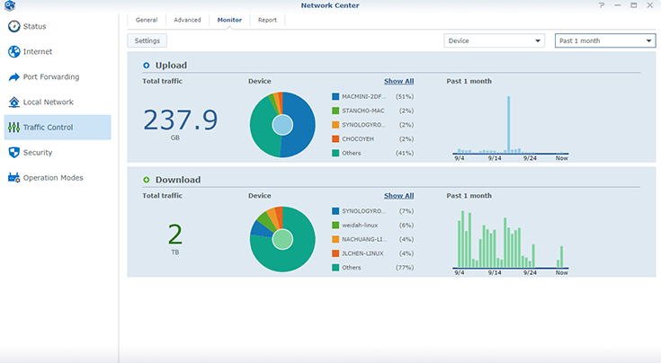Image resolution: width=661 pixels, height=363 pixels.
Task: Open the Settings button
Action: pyautogui.click(x=147, y=40)
